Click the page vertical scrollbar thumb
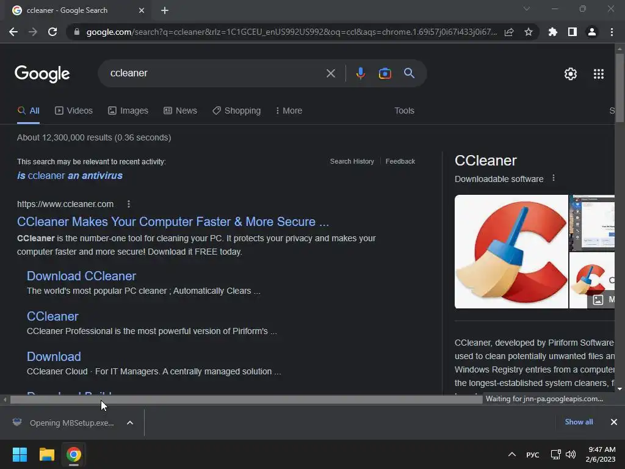The height and width of the screenshot is (469, 625). click(620, 88)
